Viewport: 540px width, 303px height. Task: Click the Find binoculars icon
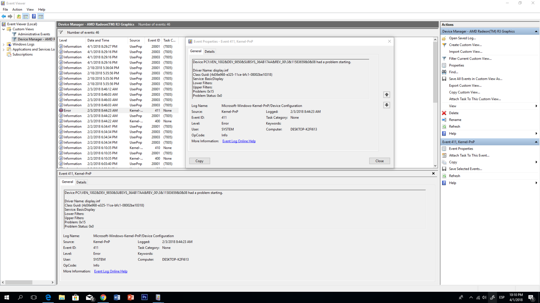coord(444,72)
